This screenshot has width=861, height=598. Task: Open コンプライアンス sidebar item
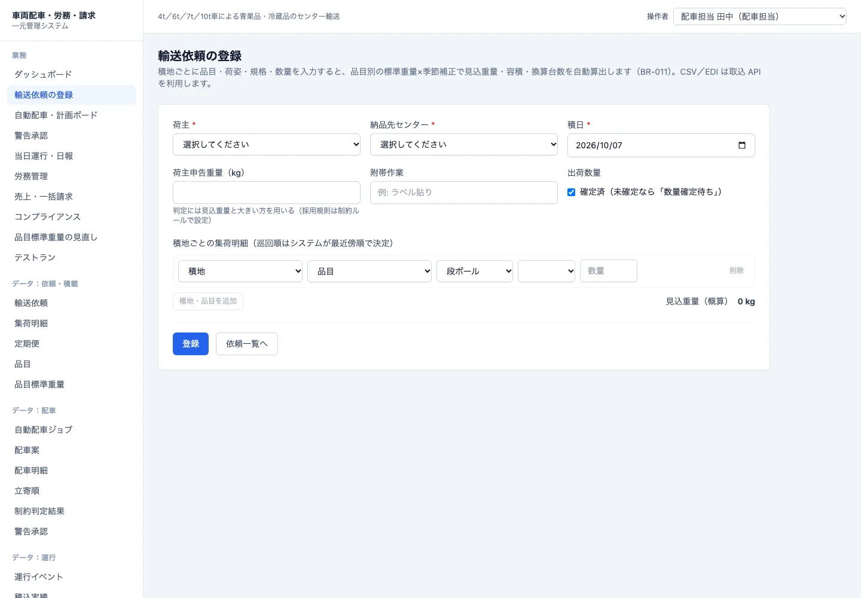coord(72,217)
